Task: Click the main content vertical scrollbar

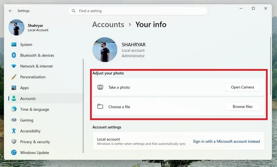Action: click(x=270, y=66)
